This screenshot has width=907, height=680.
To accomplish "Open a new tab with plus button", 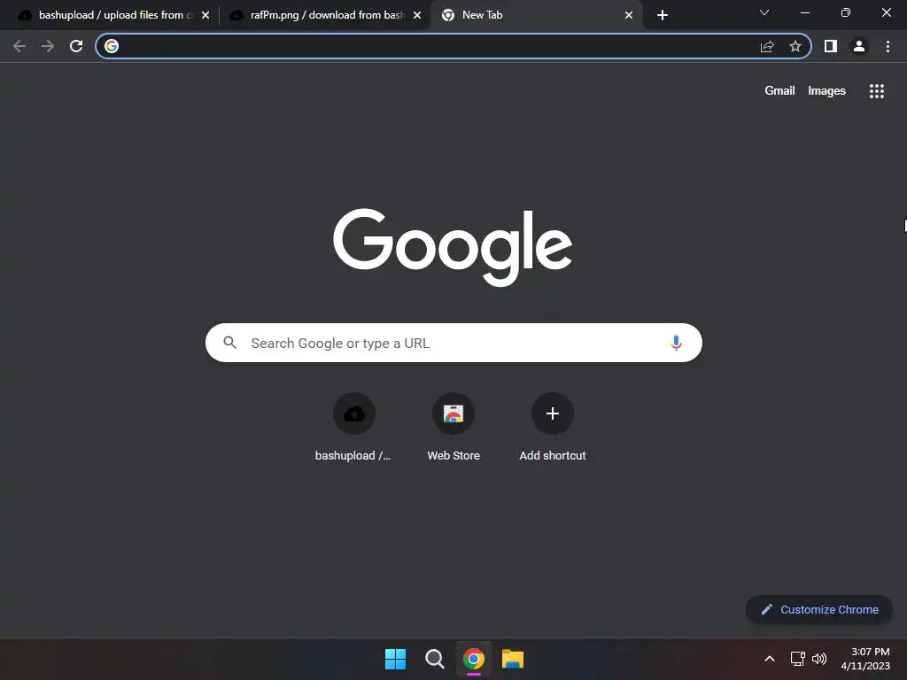I will click(663, 15).
